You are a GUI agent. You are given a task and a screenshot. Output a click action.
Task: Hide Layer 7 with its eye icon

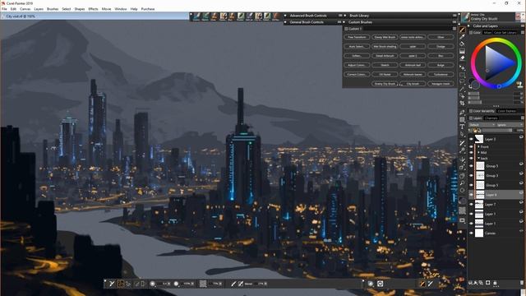click(471, 205)
